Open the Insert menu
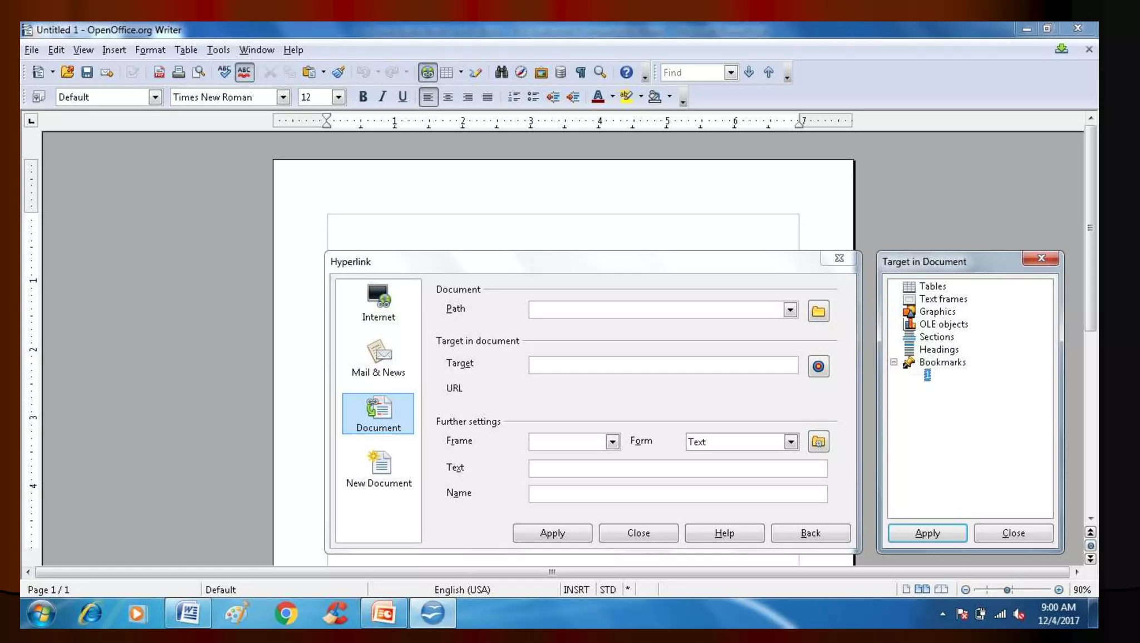This screenshot has width=1140, height=643. (x=114, y=50)
